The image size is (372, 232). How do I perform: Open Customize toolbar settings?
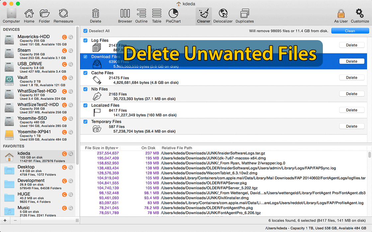tap(360, 16)
